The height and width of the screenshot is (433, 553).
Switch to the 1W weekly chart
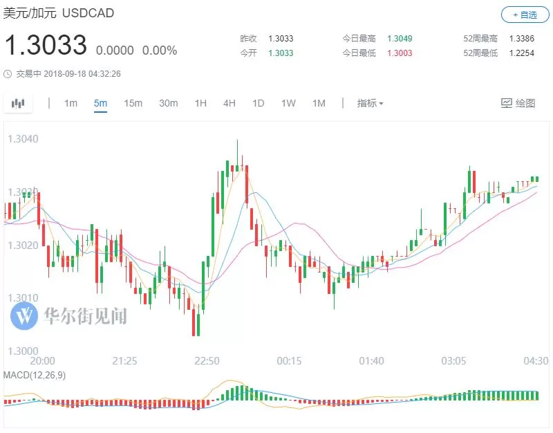point(288,103)
